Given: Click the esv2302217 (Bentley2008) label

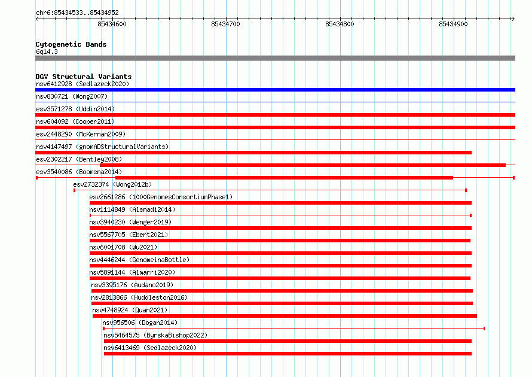Looking at the screenshot, I should click(79, 159).
